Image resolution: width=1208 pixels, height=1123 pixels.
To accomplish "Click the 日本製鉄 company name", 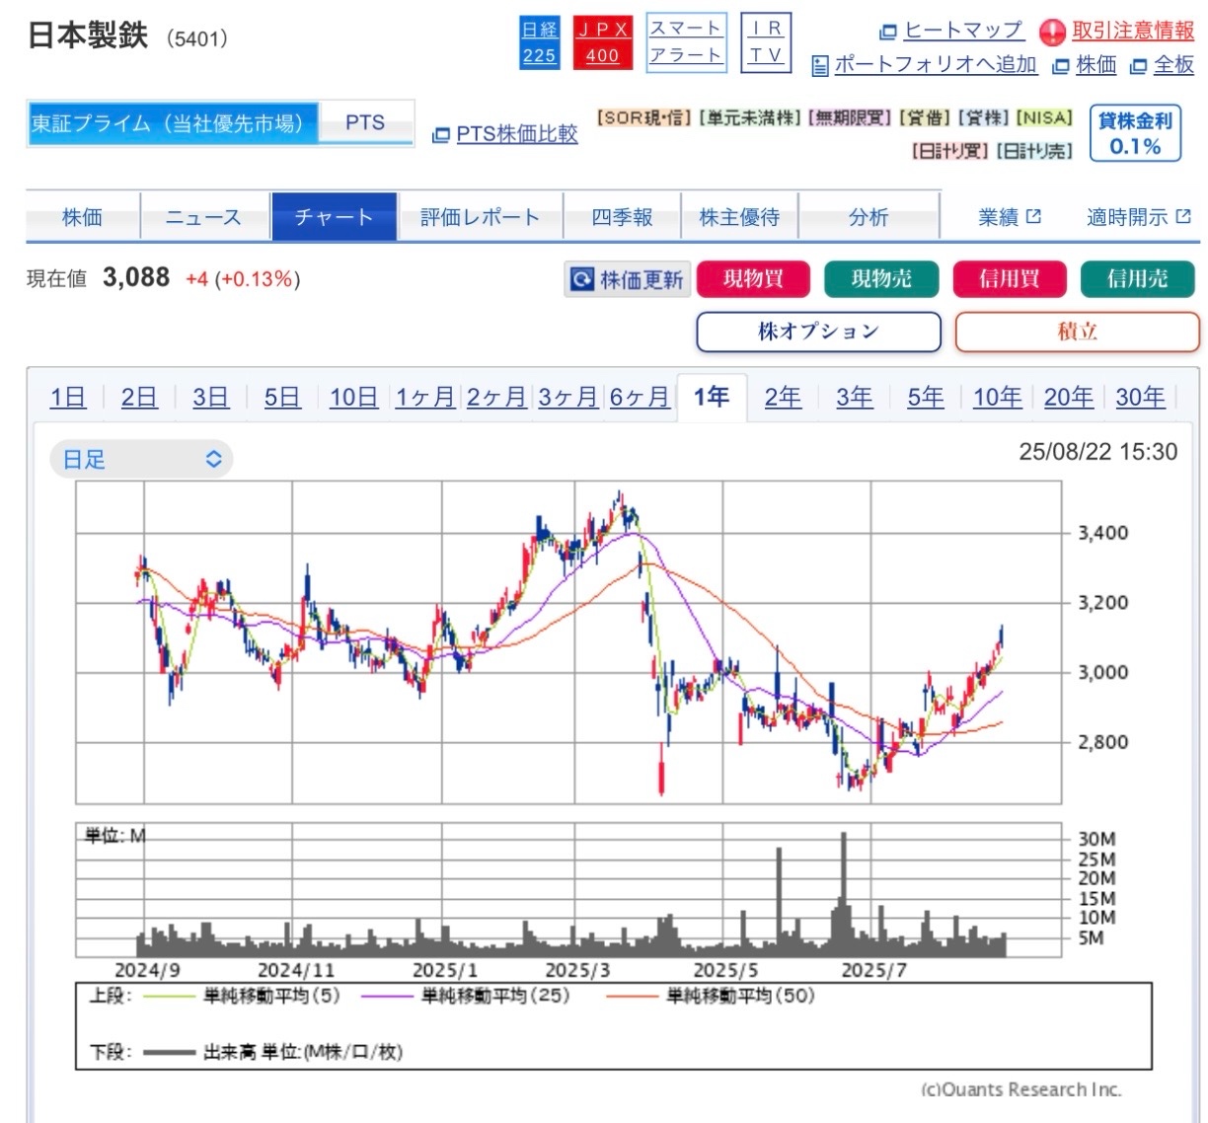I will pos(88,37).
